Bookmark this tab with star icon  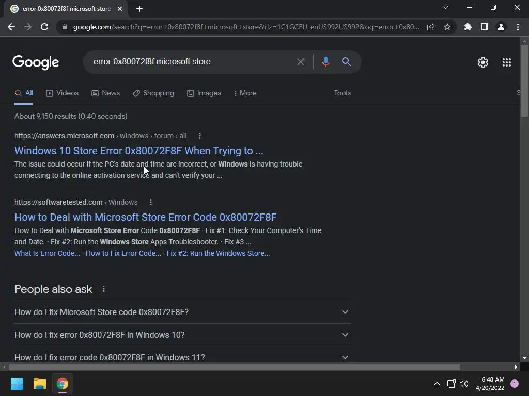click(447, 27)
